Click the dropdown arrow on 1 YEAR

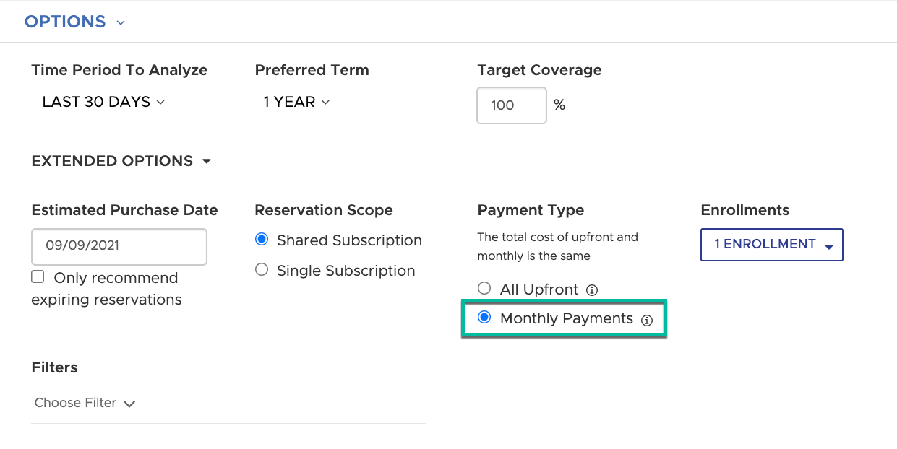point(325,103)
